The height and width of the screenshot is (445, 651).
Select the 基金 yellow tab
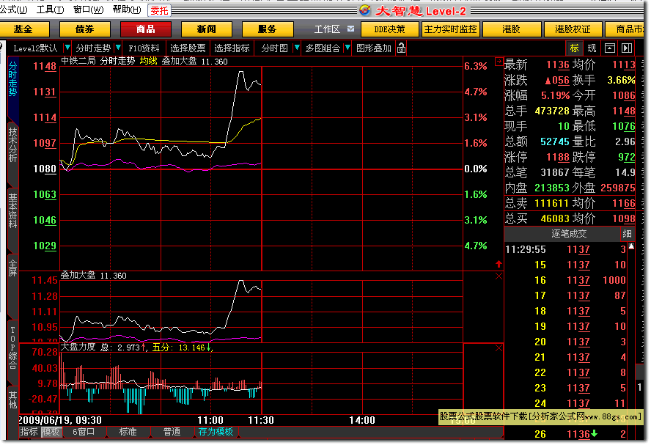click(x=24, y=29)
